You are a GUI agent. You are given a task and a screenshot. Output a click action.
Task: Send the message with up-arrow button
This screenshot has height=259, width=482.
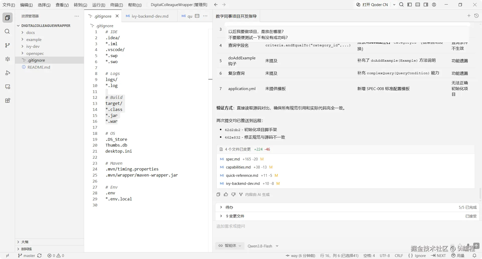point(476,245)
